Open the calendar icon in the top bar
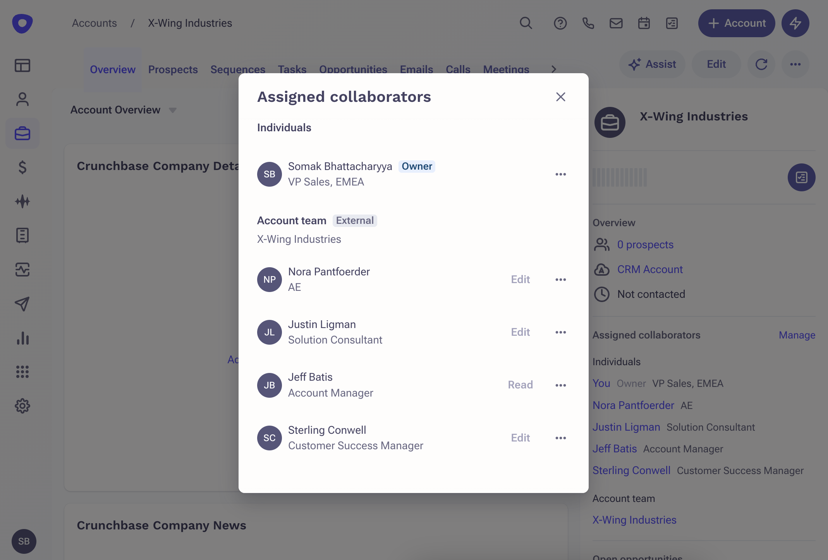Screen dimensions: 828x560 [x=644, y=23]
